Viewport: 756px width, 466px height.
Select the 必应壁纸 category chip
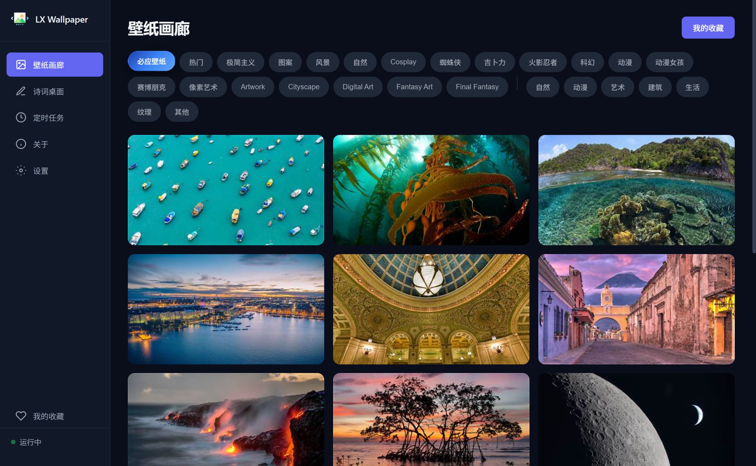point(151,61)
